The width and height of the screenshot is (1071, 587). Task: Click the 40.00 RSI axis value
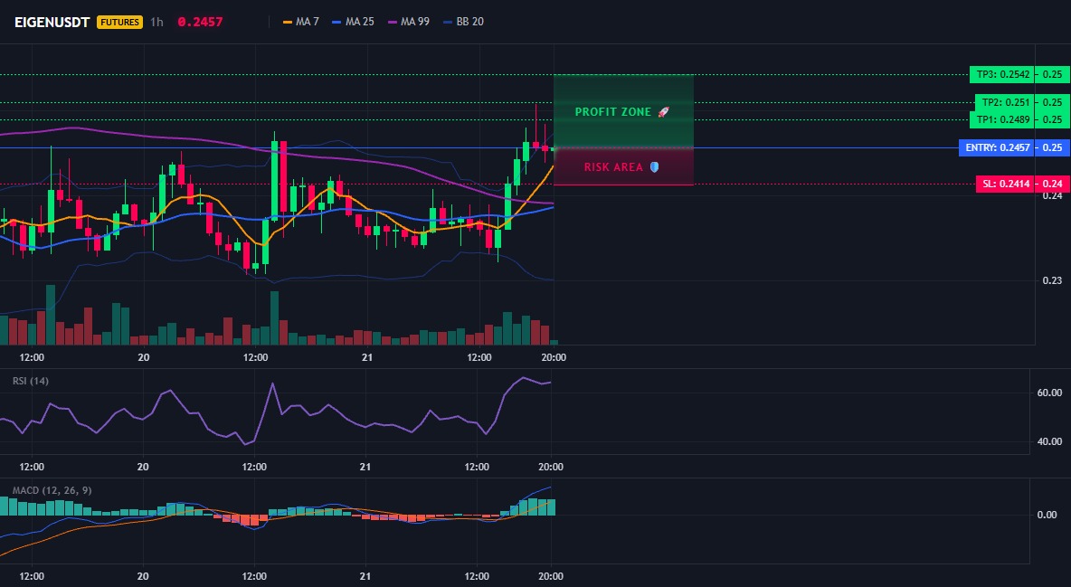pyautogui.click(x=1050, y=441)
